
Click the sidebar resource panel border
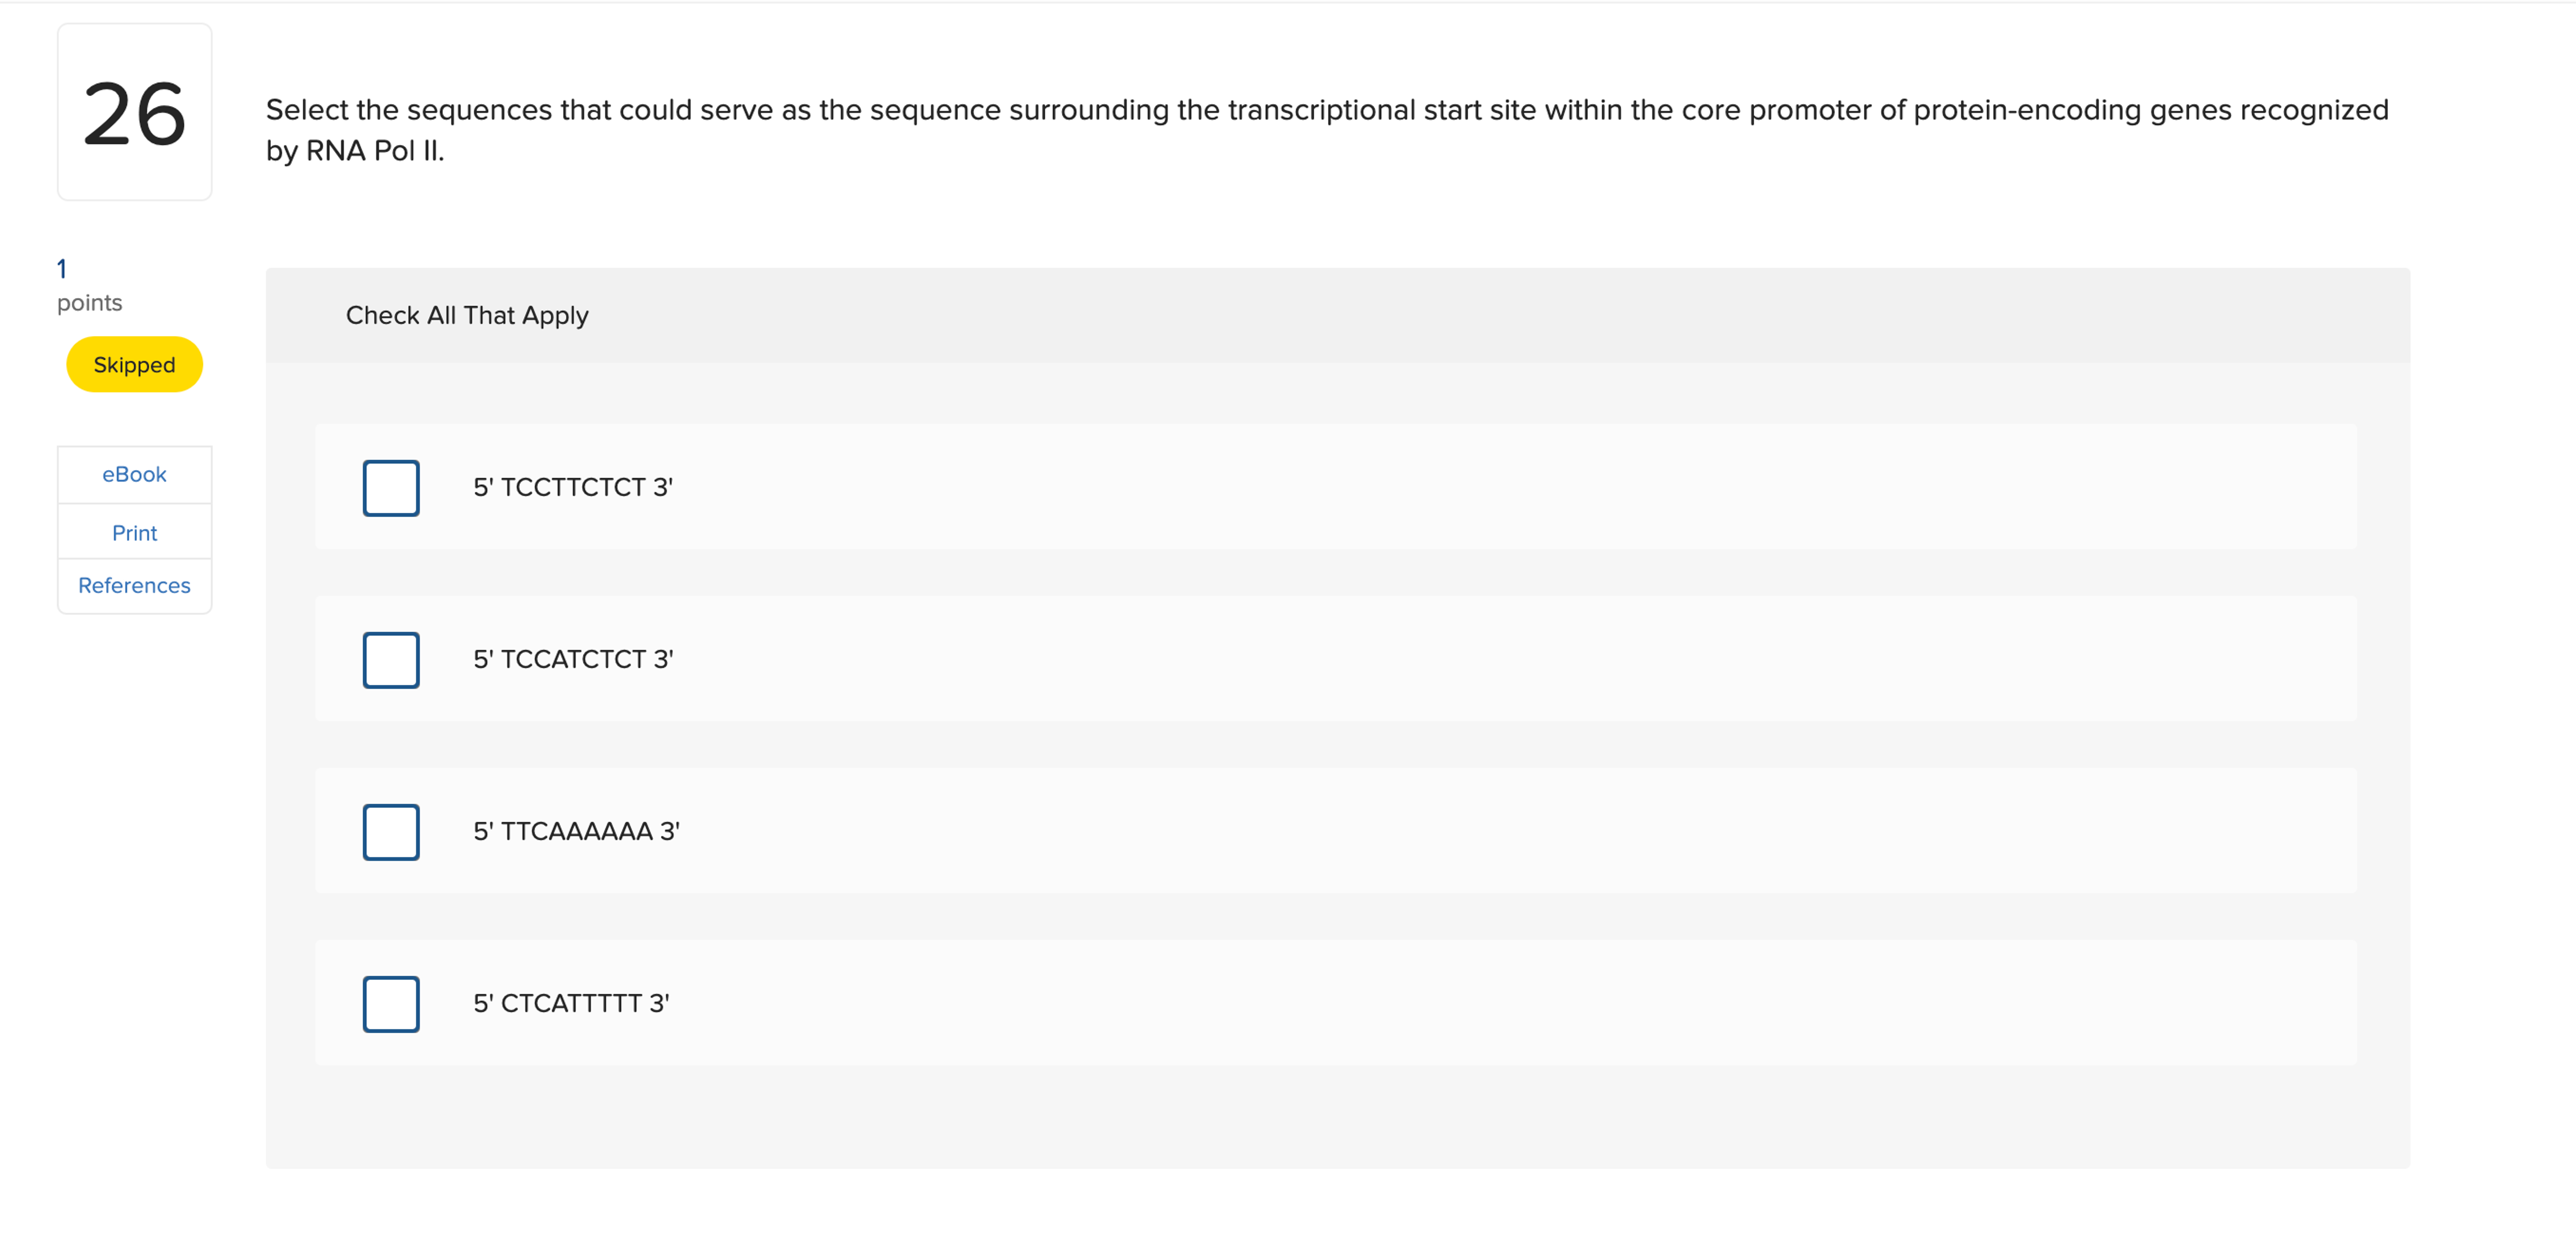[134, 529]
